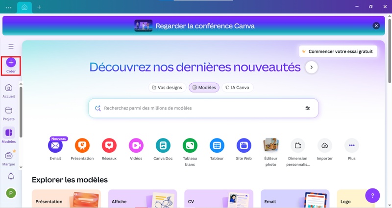Open the sidebar hamburger menu
Screen dimensions: 392x208
coord(11,46)
